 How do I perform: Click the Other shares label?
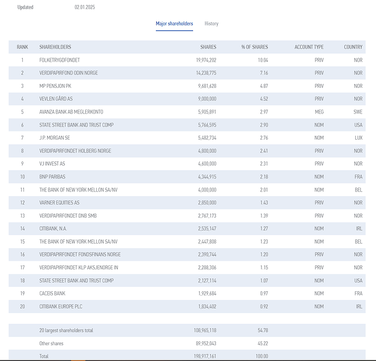[x=51, y=344]
